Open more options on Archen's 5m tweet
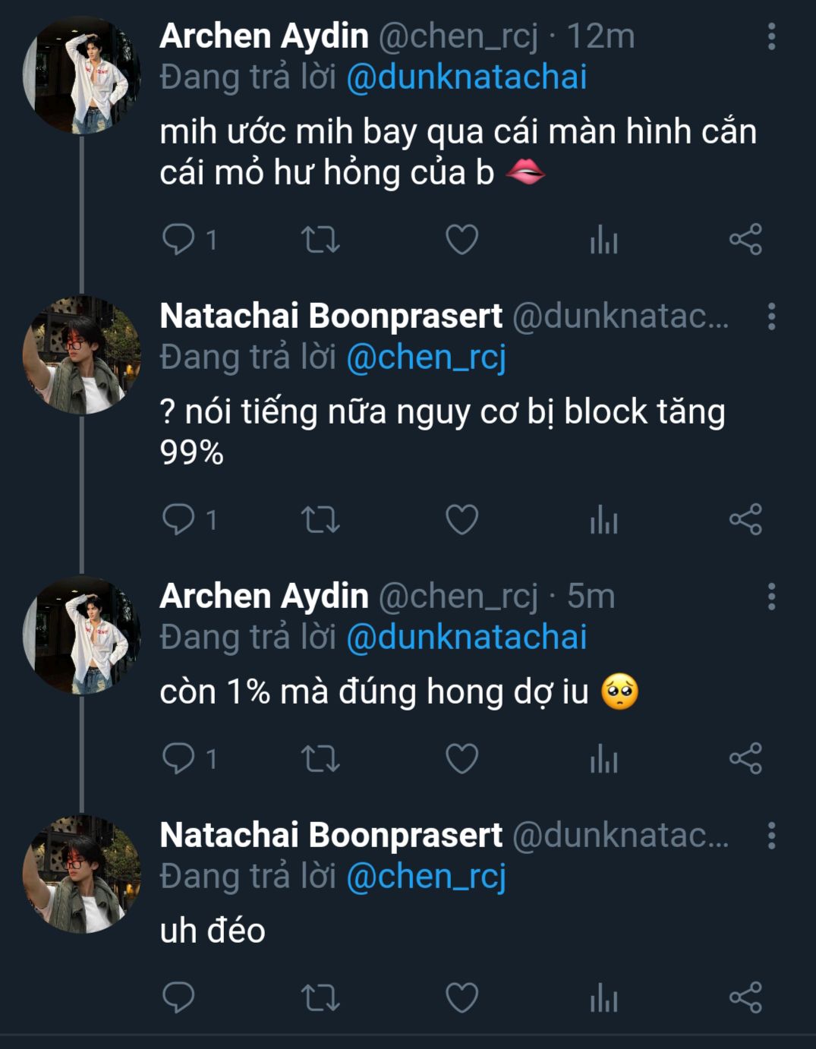 click(x=771, y=597)
